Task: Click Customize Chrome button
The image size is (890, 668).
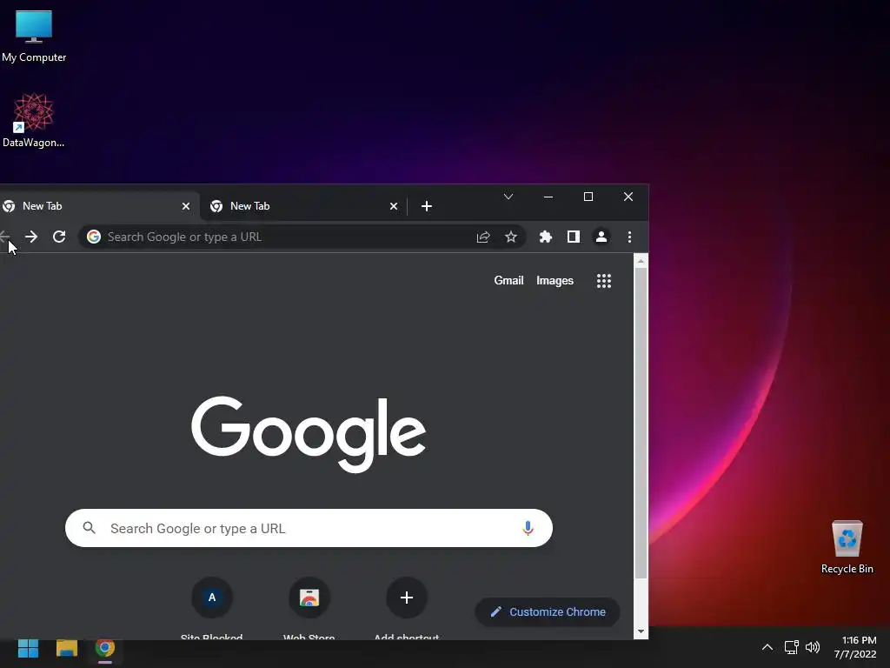Action: (x=548, y=611)
